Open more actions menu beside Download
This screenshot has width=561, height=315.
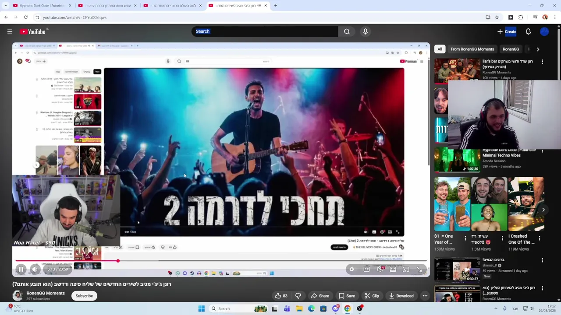pyautogui.click(x=425, y=296)
